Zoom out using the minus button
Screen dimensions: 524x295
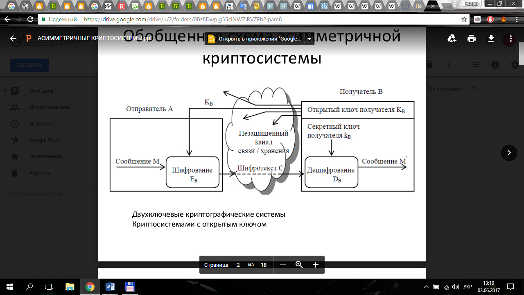(282, 265)
